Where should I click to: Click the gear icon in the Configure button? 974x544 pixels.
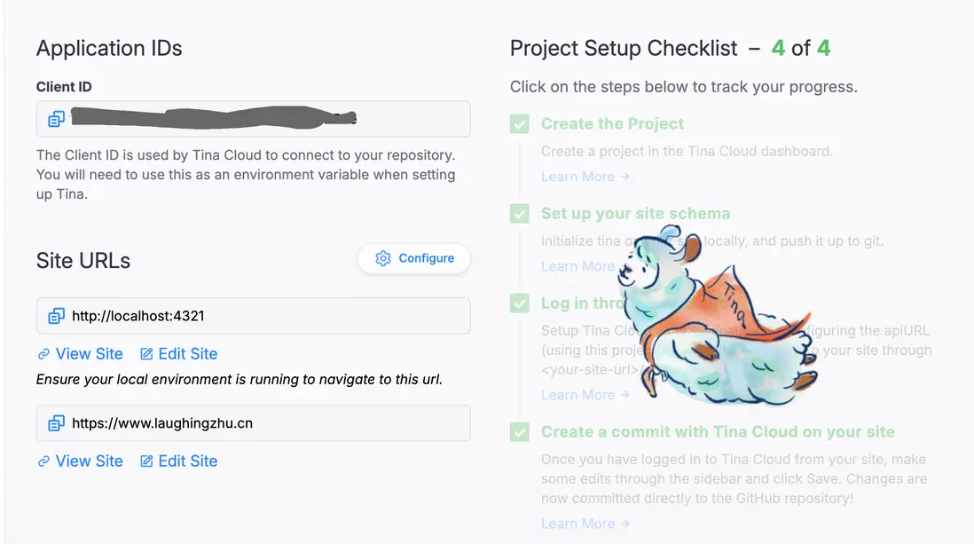383,258
